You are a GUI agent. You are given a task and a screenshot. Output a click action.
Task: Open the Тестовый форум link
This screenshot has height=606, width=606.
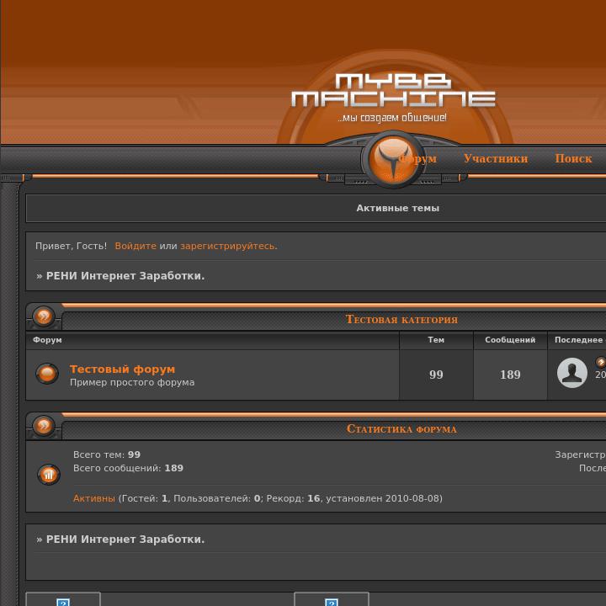click(x=123, y=369)
